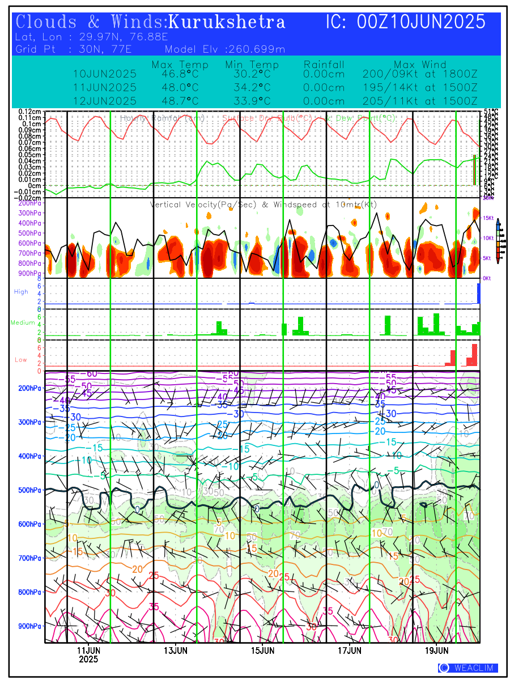
Task: Click the '195/14Kt at 1500Z' wind value
Action: point(420,88)
